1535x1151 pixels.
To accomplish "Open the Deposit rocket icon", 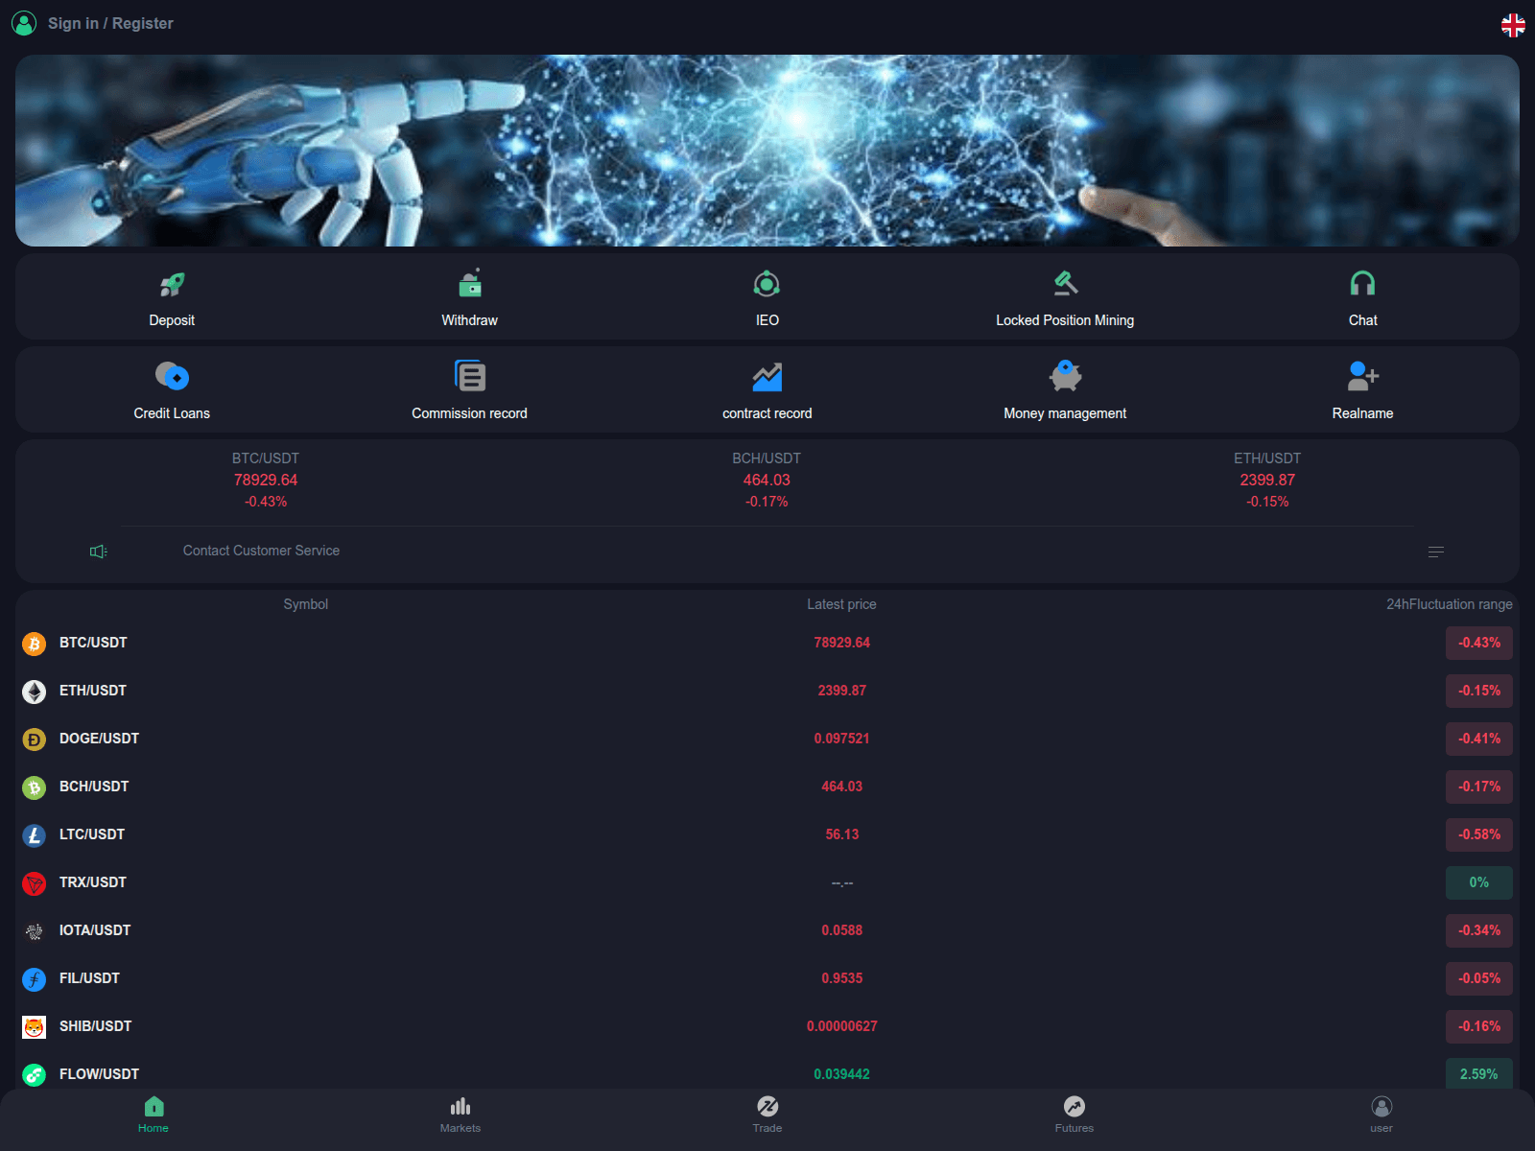I will [x=172, y=285].
